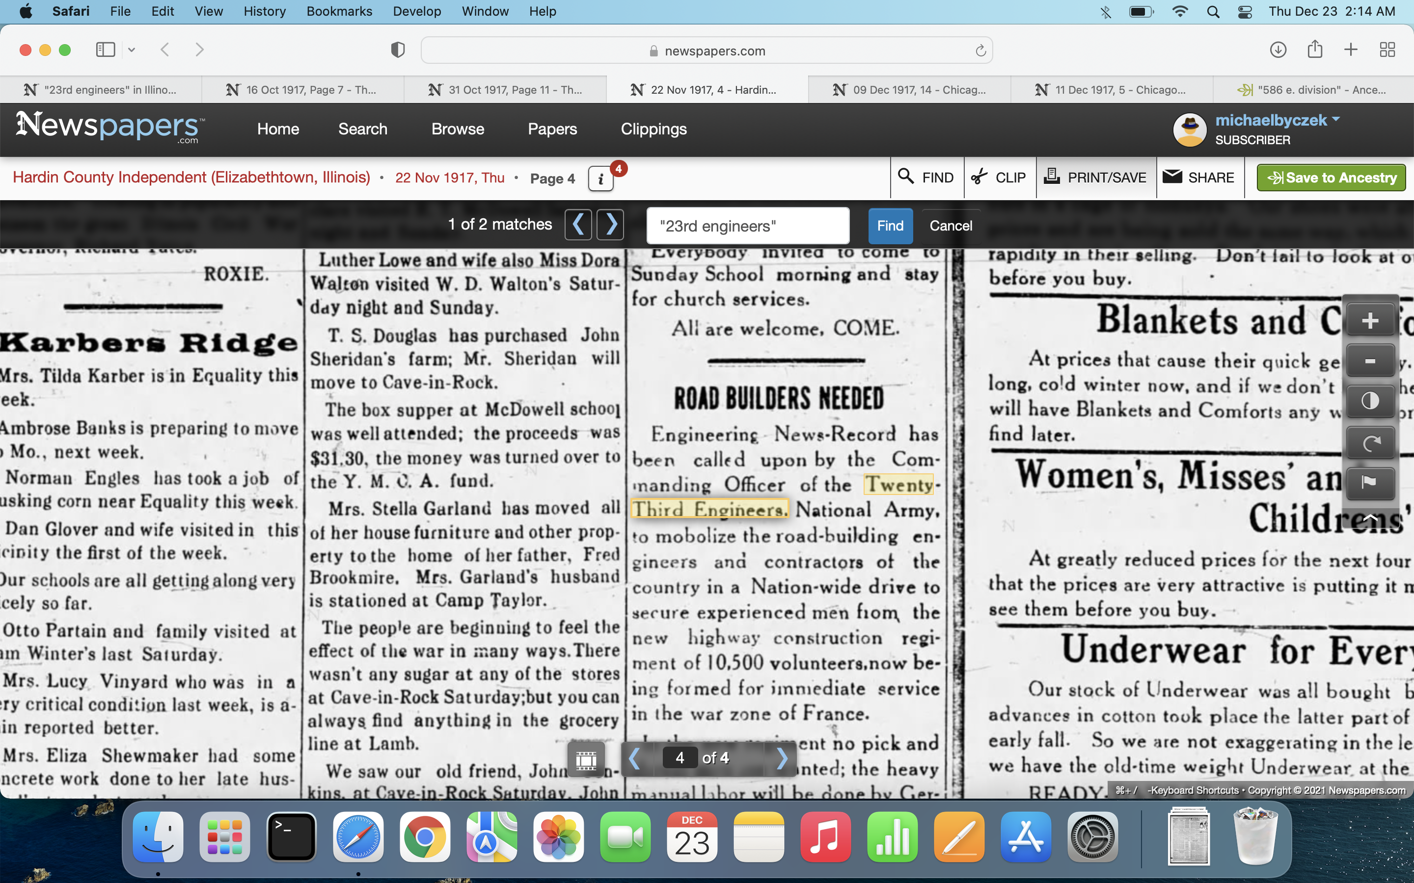Collapse the viewer tool panel chevron
This screenshot has height=883, width=1414.
click(1370, 518)
